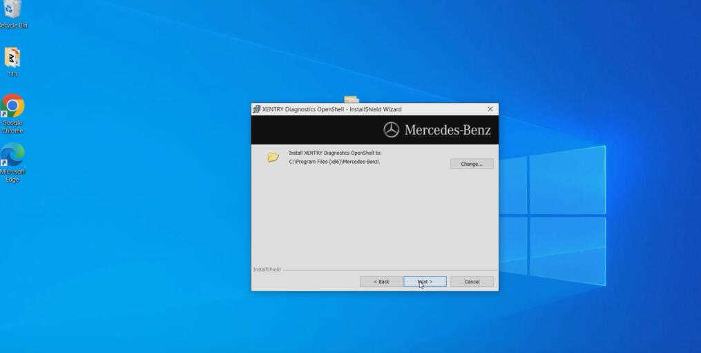
Task: Click the InstallShield label at dialog bottom
Action: pyautogui.click(x=267, y=269)
